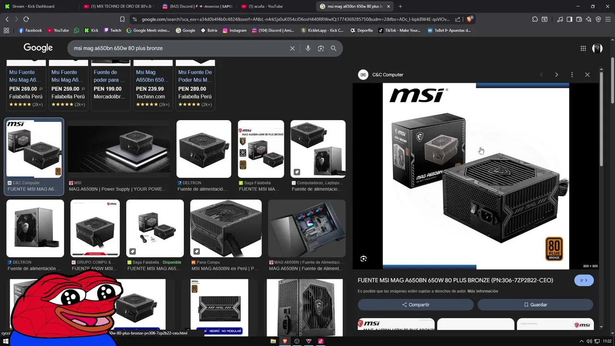Open Botrix bookmark

pos(209,30)
